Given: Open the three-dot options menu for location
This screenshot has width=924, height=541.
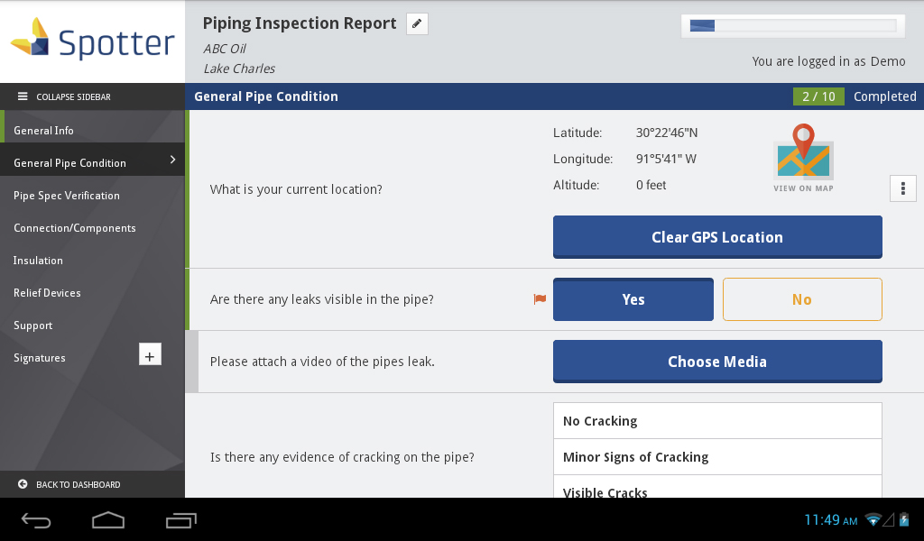Looking at the screenshot, I should point(902,188).
